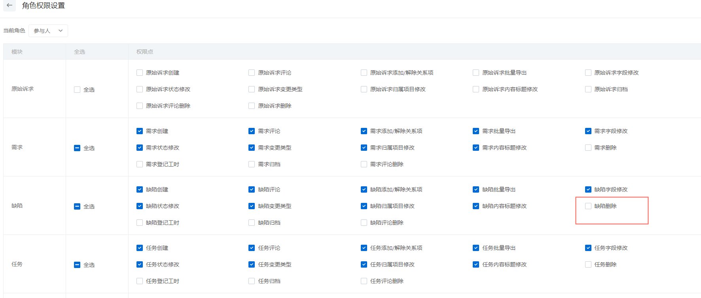The image size is (701, 298).
Task: Disable 缺陷评论 permission
Action: click(252, 189)
